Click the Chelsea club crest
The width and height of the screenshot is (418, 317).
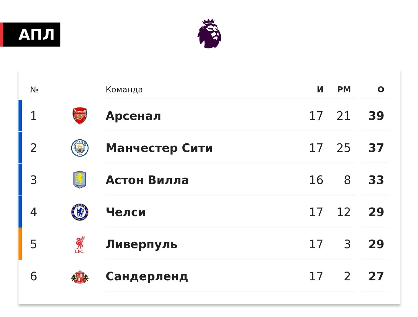pyautogui.click(x=80, y=212)
